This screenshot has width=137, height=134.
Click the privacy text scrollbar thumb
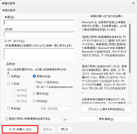coord(130,49)
